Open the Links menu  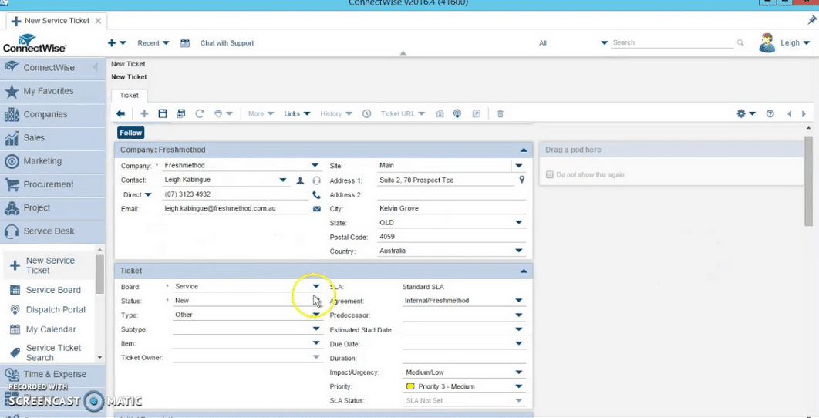[297, 113]
